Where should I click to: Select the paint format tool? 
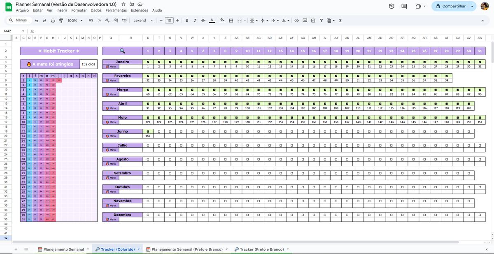62,20
